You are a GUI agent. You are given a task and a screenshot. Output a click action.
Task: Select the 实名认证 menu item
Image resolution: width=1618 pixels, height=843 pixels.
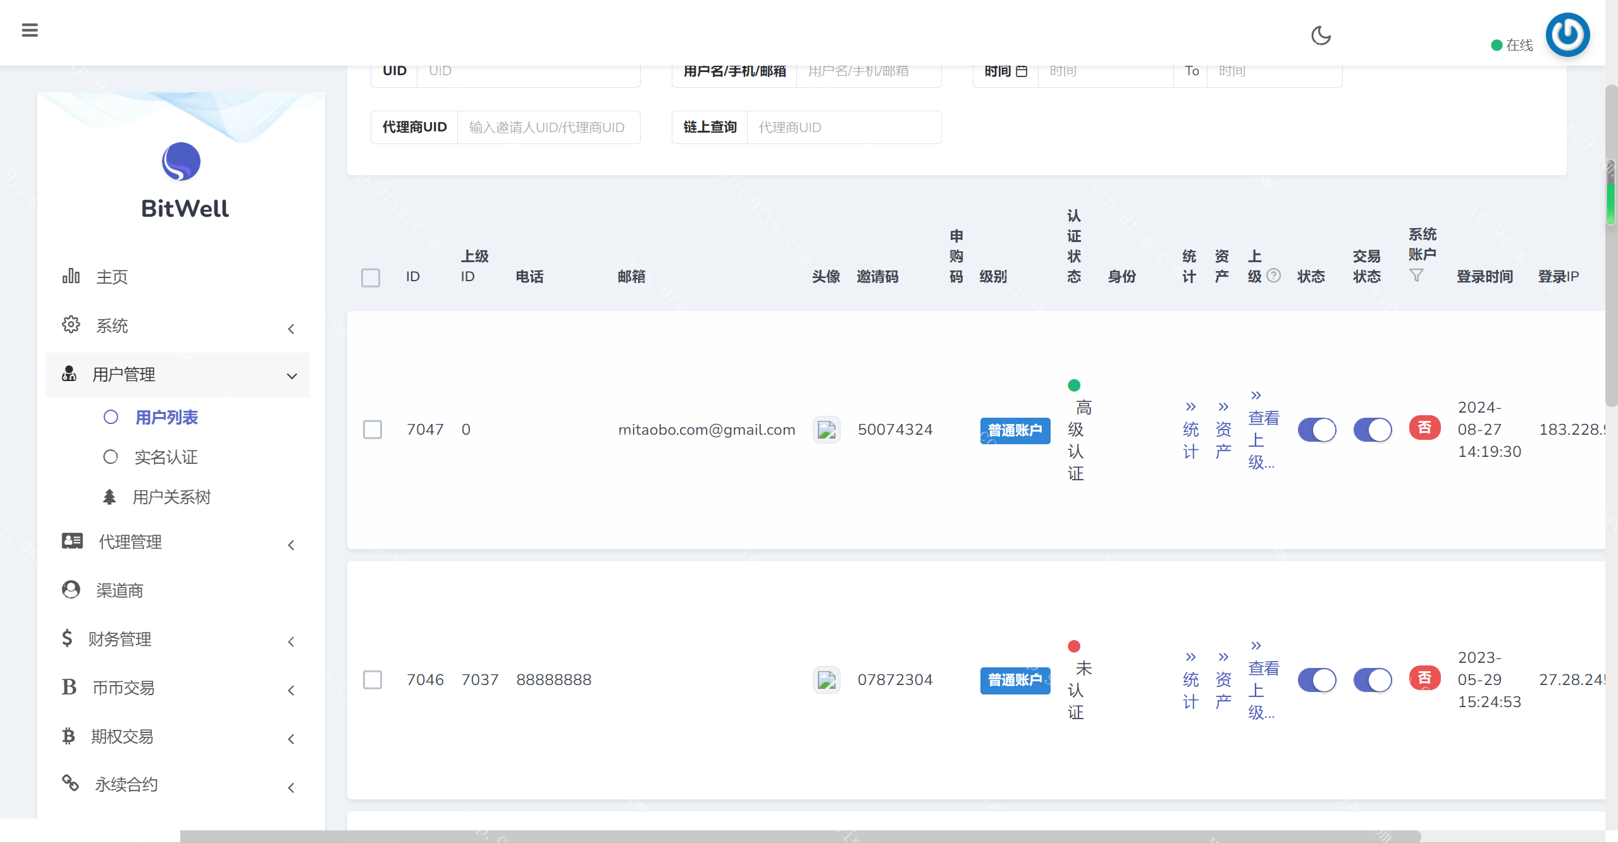166,457
